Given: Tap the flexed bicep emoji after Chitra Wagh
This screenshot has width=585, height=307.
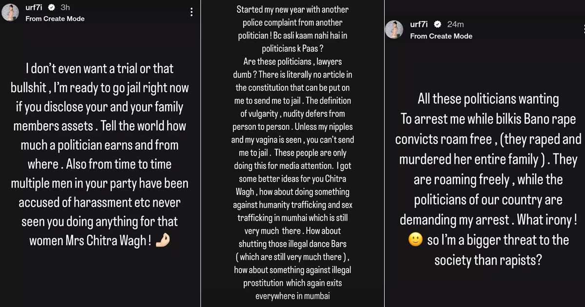Looking at the screenshot, I should pos(162,241).
